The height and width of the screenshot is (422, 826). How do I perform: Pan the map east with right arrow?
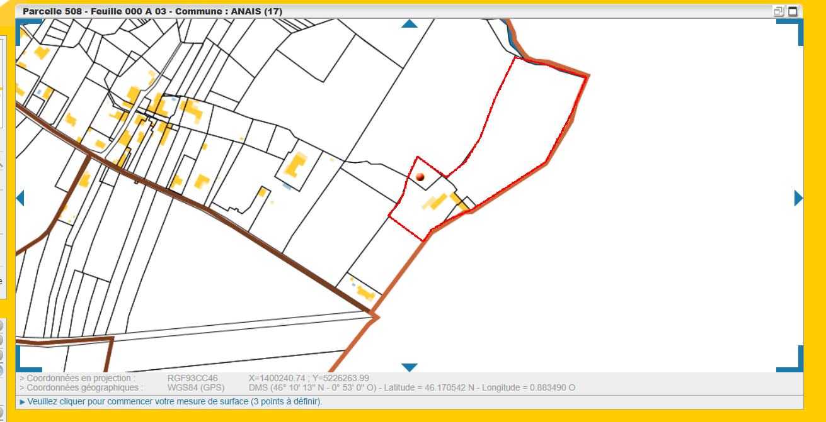(x=799, y=198)
